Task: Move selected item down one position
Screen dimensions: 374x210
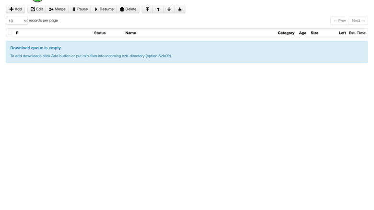Action: tap(169, 9)
